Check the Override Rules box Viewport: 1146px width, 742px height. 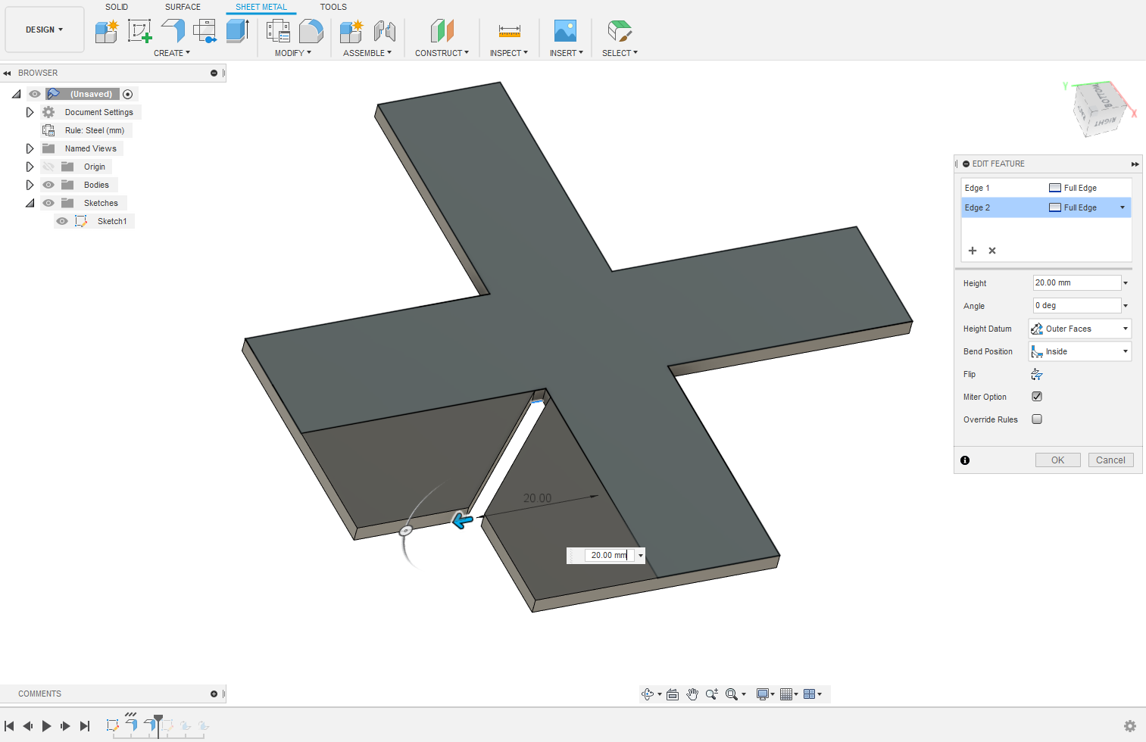[x=1036, y=419]
